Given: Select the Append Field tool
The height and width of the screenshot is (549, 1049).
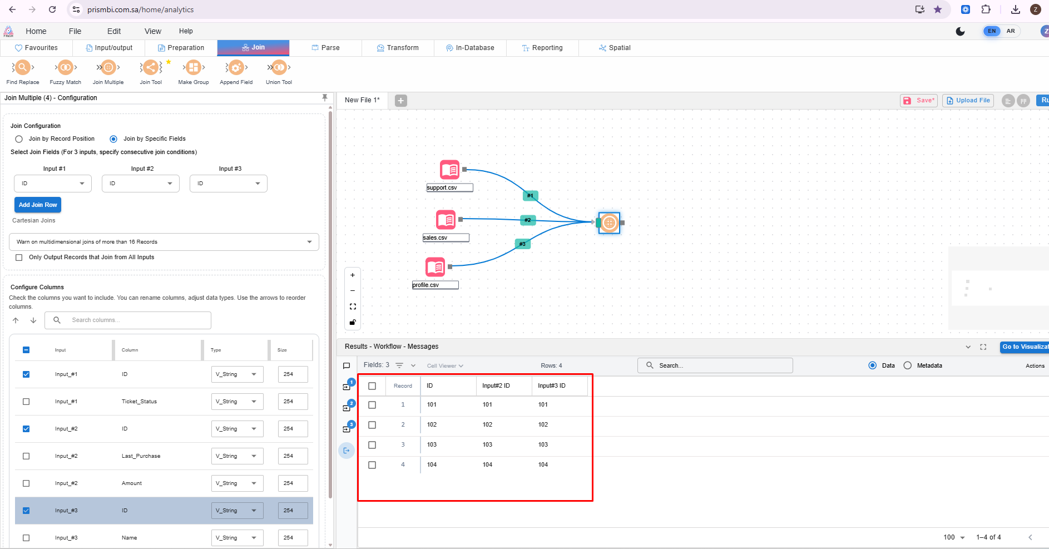Looking at the screenshot, I should coord(236,68).
